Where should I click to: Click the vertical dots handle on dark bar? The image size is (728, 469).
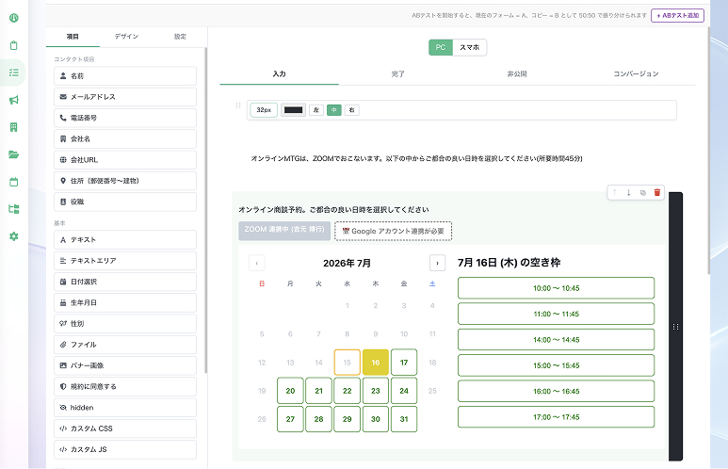675,327
